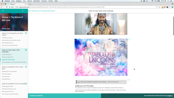Click the green extension icon in Chrome toolbar
Screen dimensions: 174x98
coord(172,7)
